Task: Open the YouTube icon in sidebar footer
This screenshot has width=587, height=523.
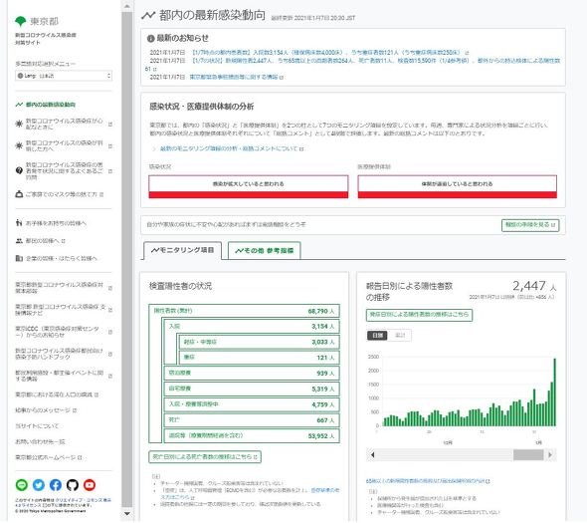Action: (90, 485)
